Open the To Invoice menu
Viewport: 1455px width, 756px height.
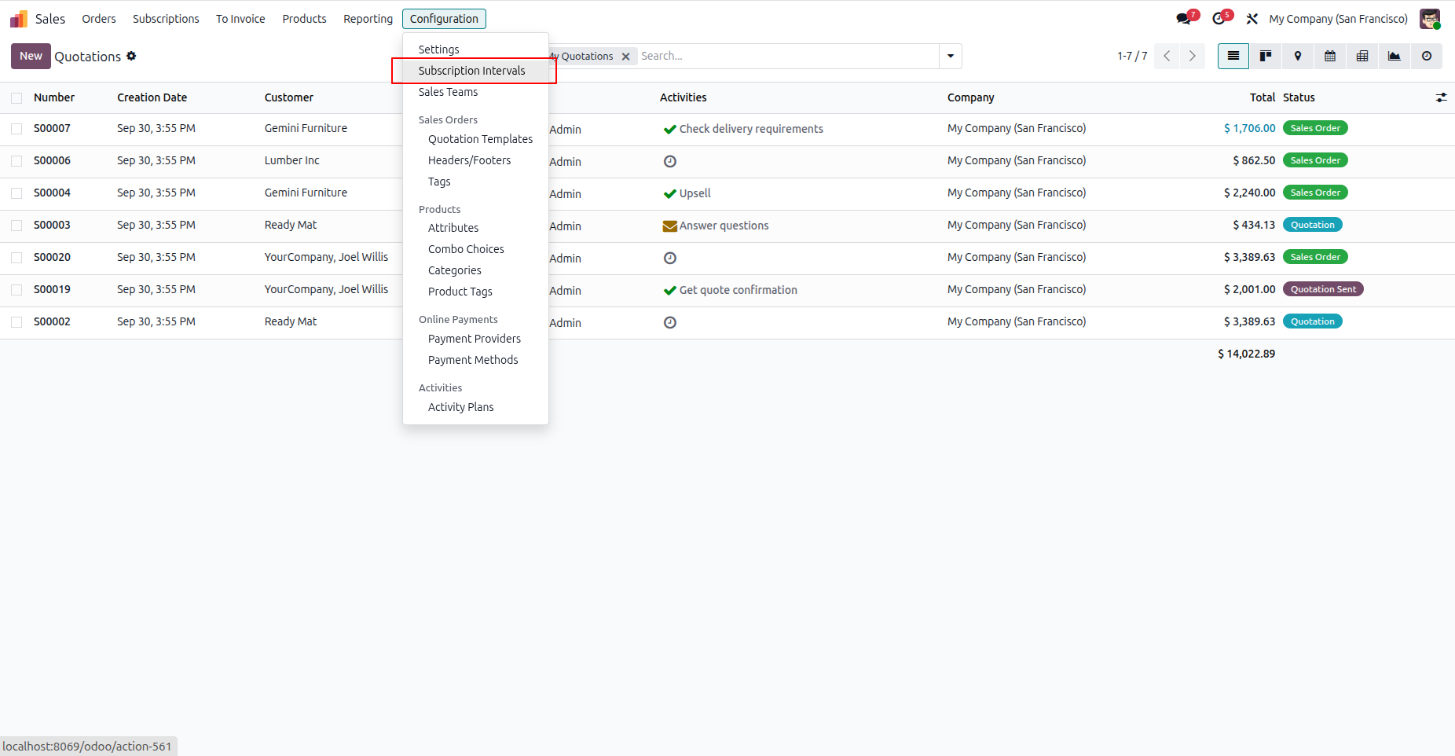240,19
